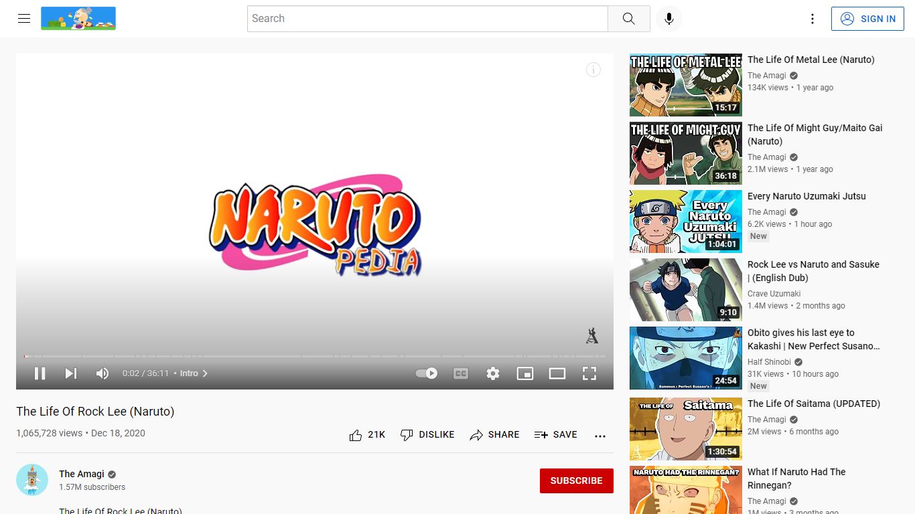Subscribe to The Amagi channel
The image size is (915, 514).
point(577,481)
